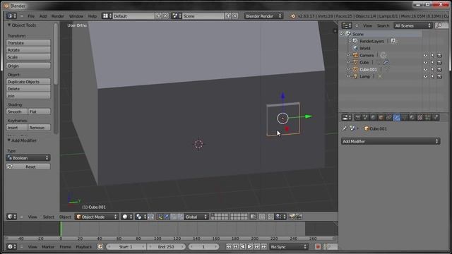Click the Lamp object icon in outliner

(x=355, y=76)
